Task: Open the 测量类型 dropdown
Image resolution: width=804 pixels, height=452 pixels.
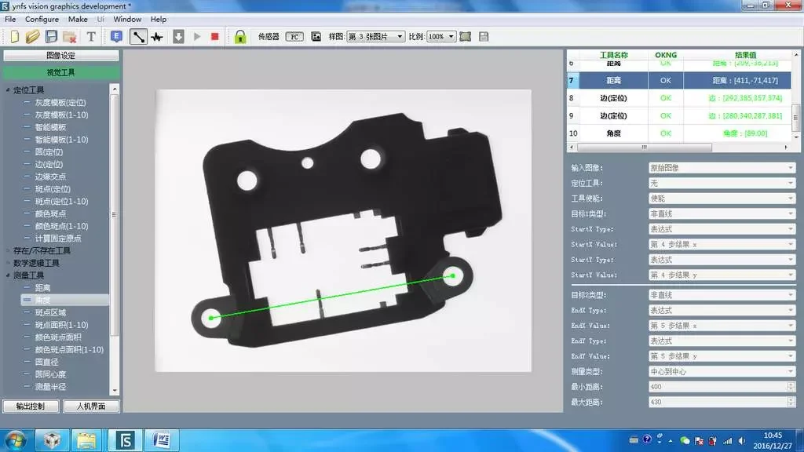Action: (722, 371)
